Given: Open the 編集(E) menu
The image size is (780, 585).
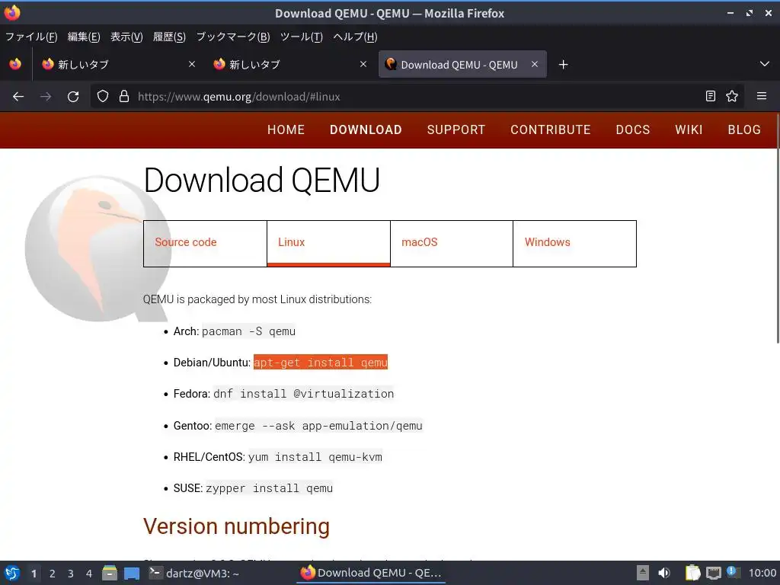Looking at the screenshot, I should click(x=84, y=37).
